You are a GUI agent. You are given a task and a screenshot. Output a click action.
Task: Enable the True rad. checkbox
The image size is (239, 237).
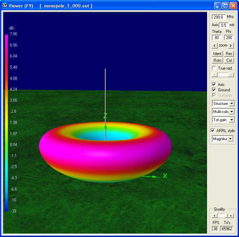[x=214, y=68]
